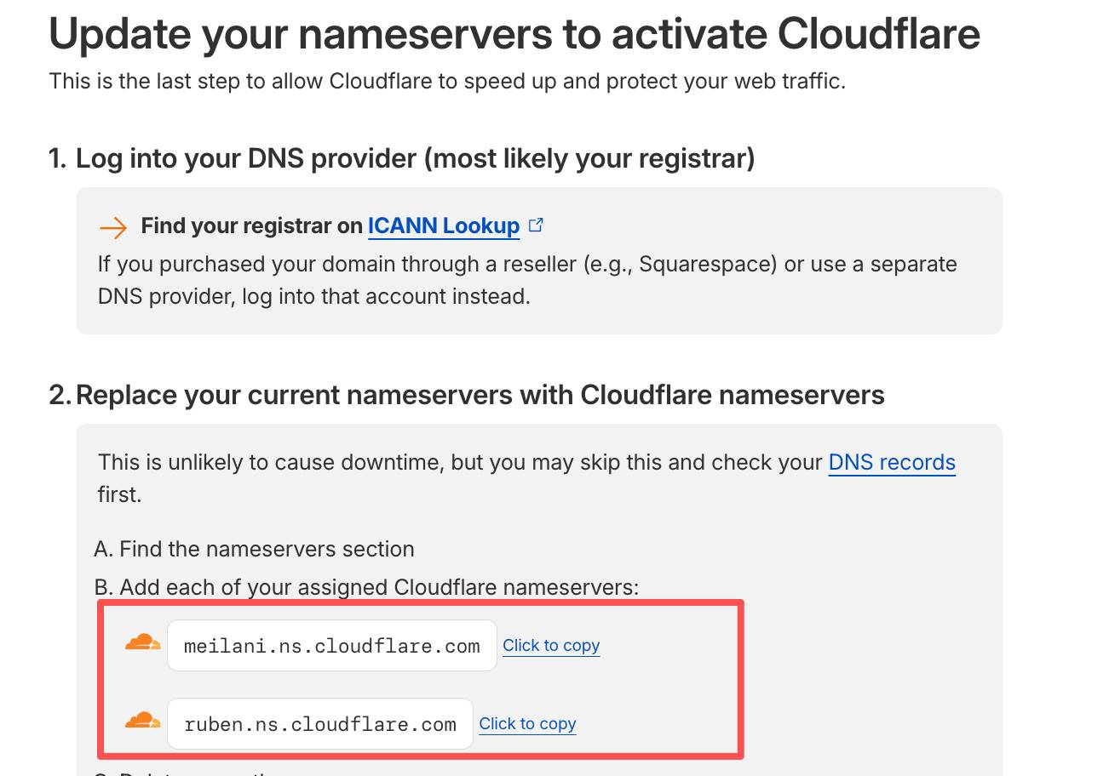This screenshot has height=776, width=1109.
Task: Click the word Squarespace in the reseller note
Action: (x=707, y=264)
